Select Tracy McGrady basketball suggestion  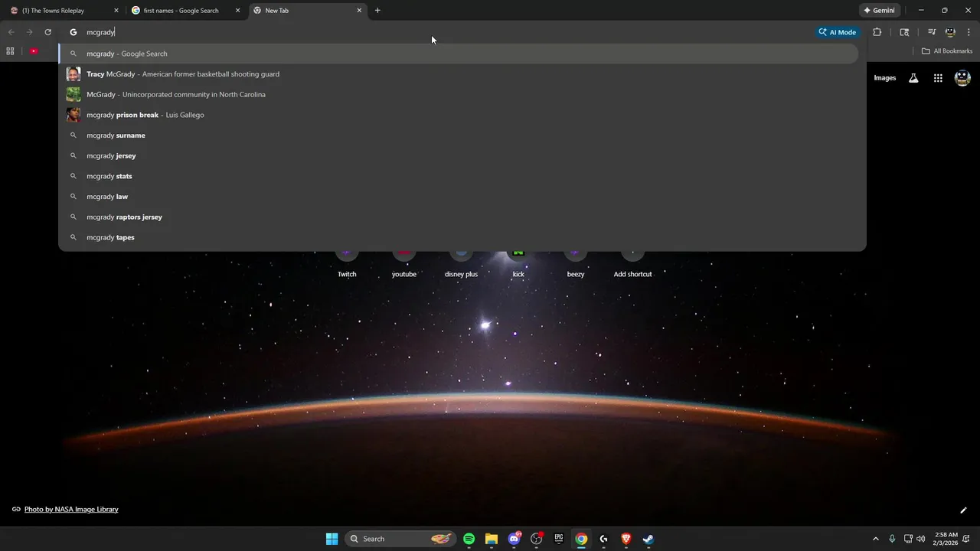point(458,74)
